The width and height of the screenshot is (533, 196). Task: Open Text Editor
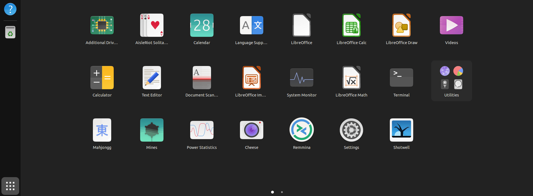pyautogui.click(x=152, y=81)
